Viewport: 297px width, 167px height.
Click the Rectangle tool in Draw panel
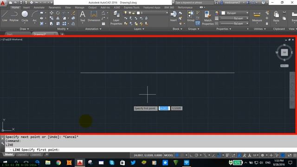tap(41, 13)
